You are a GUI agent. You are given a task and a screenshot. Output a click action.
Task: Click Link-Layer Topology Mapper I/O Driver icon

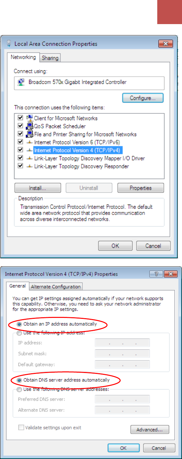tap(29, 158)
